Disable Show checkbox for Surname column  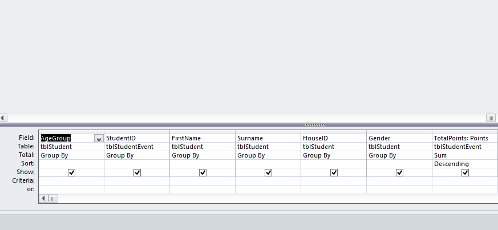click(268, 172)
